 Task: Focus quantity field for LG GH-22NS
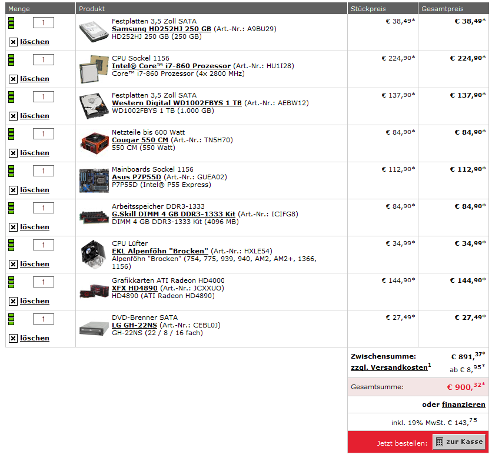tap(44, 319)
